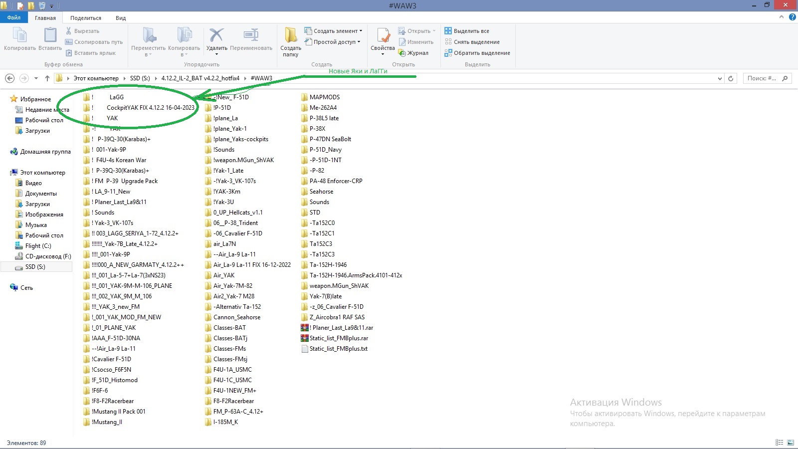798x449 pixels.
Task: Expand the address bar history dropdown
Action: (x=720, y=78)
